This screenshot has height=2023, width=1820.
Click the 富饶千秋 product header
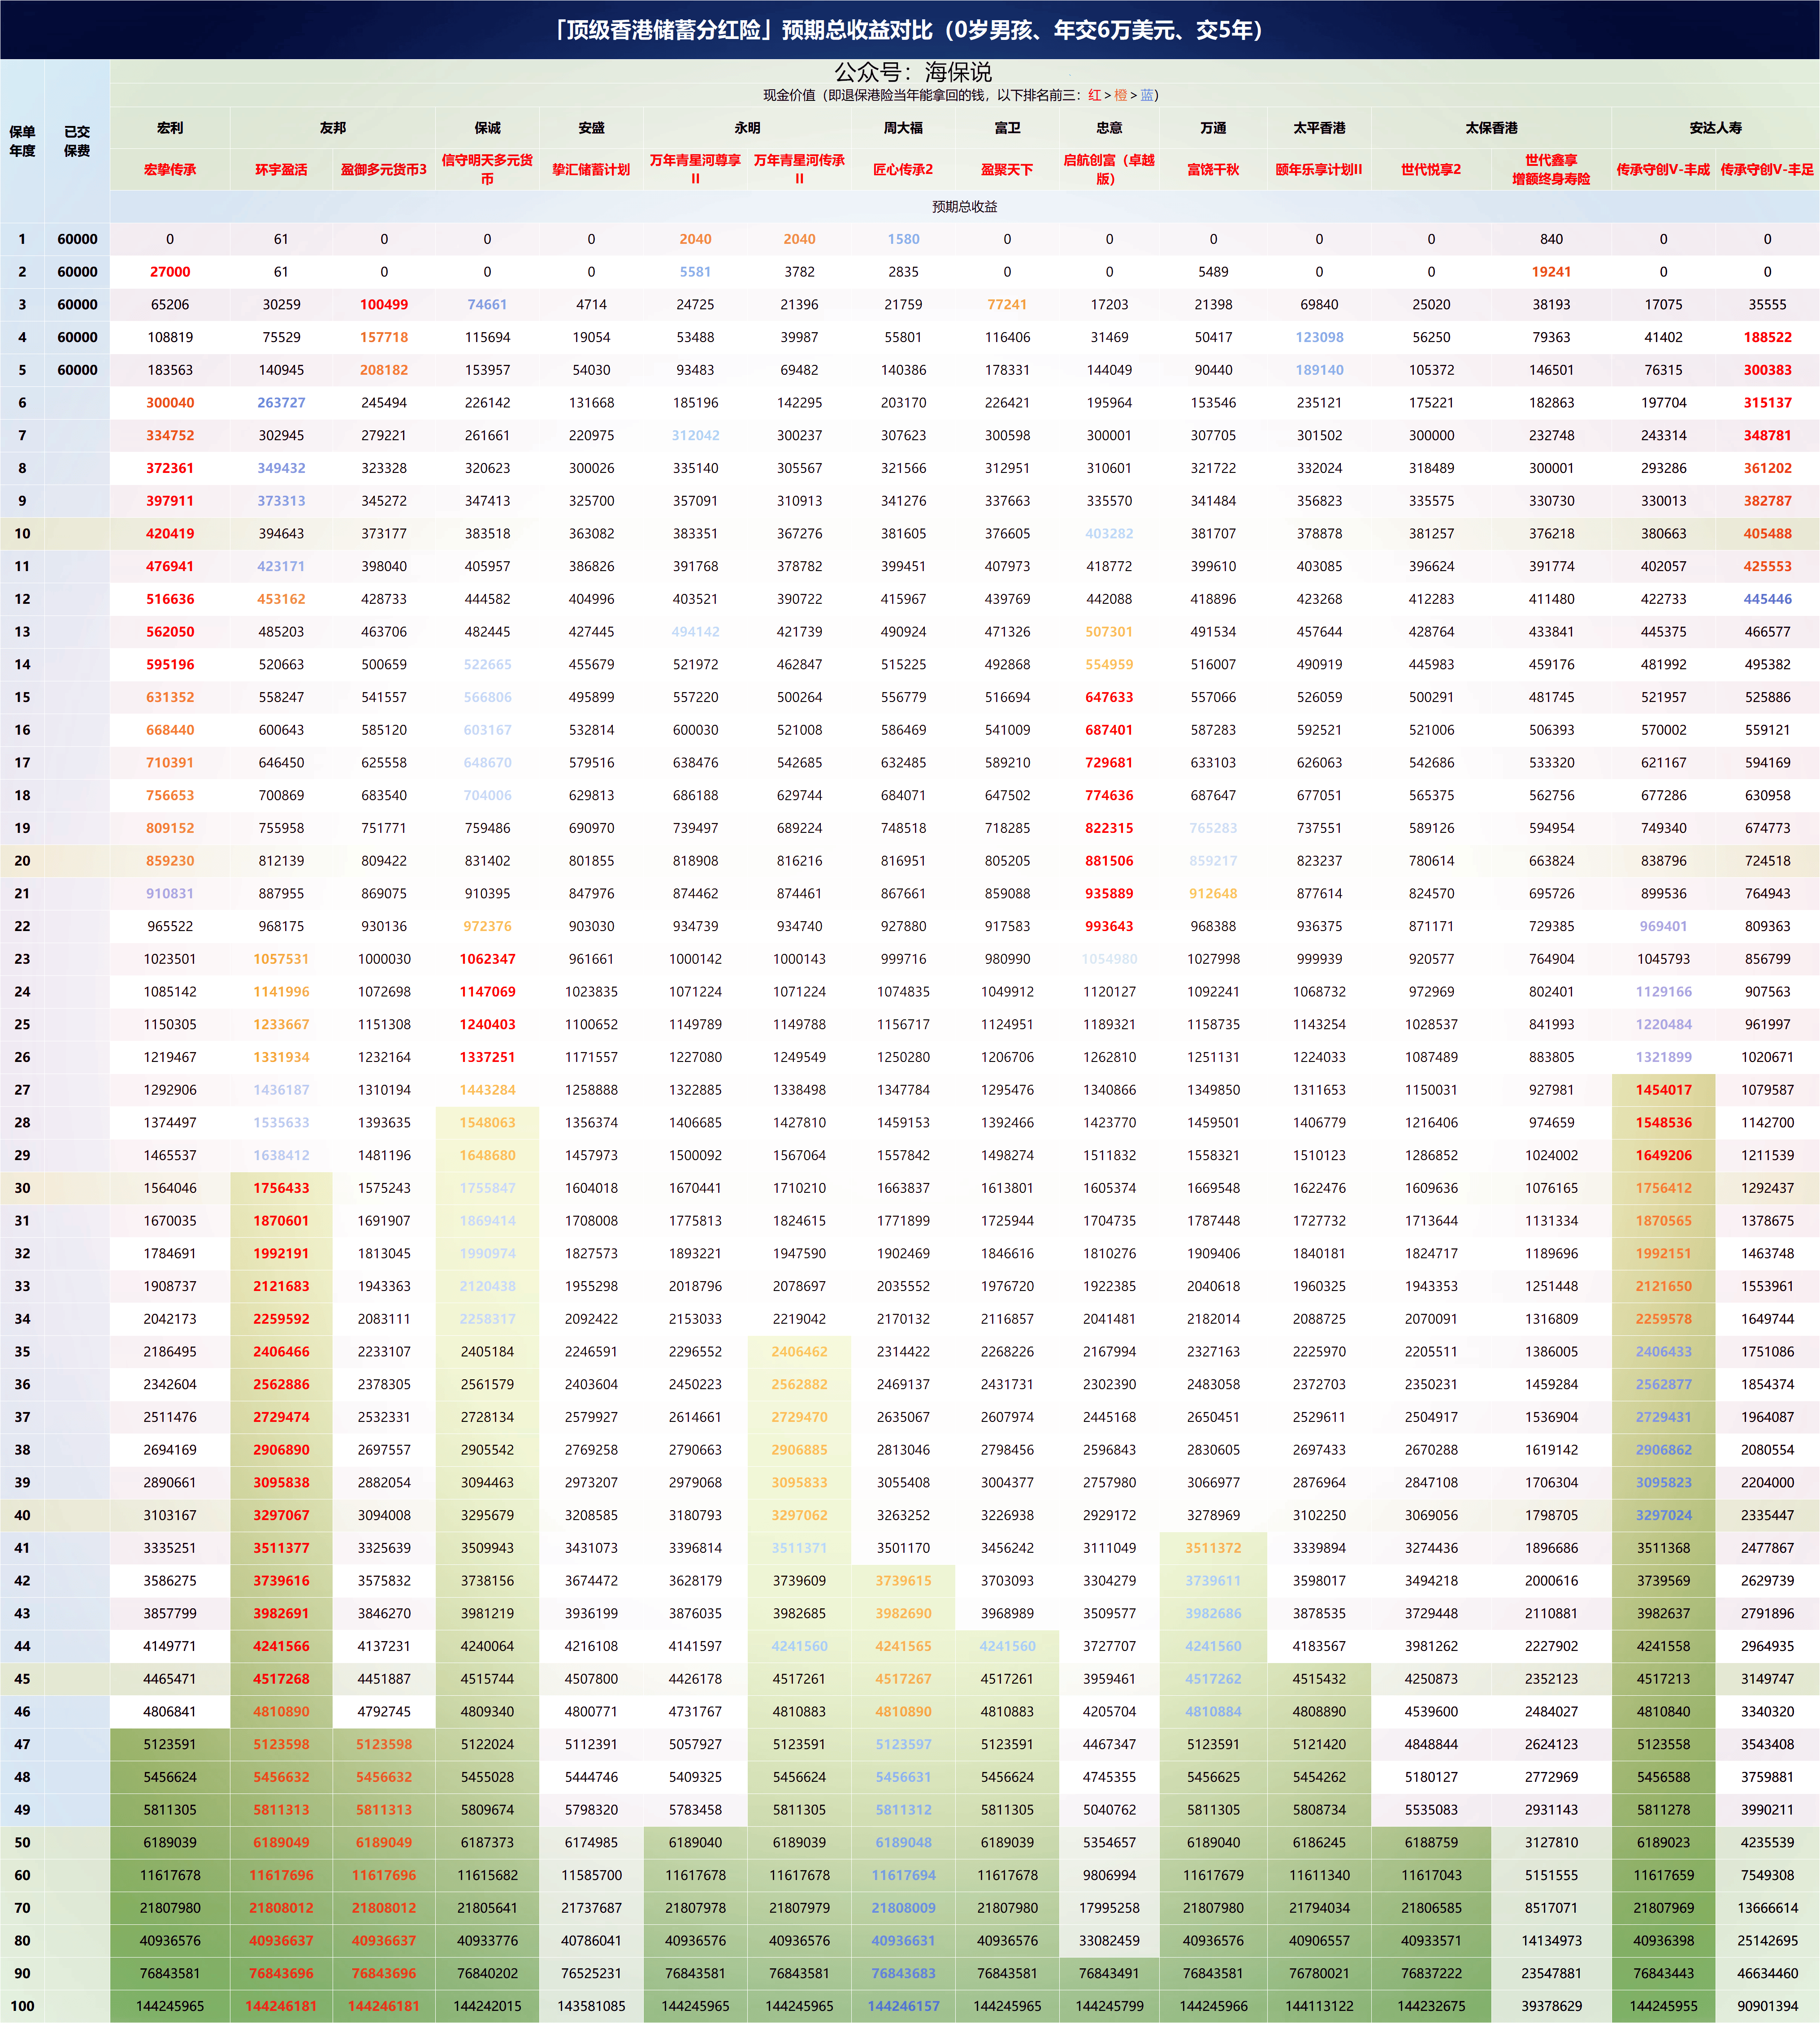click(1213, 169)
